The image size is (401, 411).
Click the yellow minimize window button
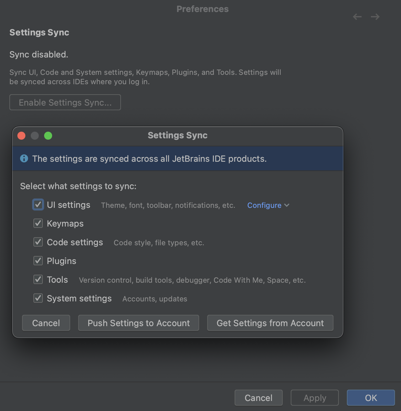click(35, 136)
